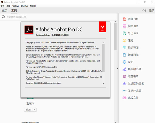Minimize the Acrobat window
The width and height of the screenshot is (155, 123).
(138, 2)
